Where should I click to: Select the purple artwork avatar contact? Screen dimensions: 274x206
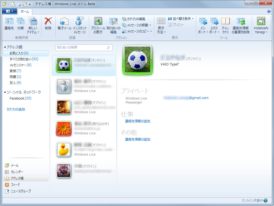84,171
